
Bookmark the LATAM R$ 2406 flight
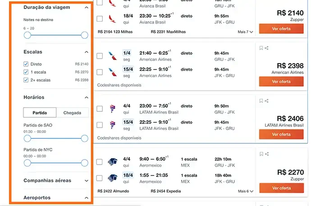[261, 101]
